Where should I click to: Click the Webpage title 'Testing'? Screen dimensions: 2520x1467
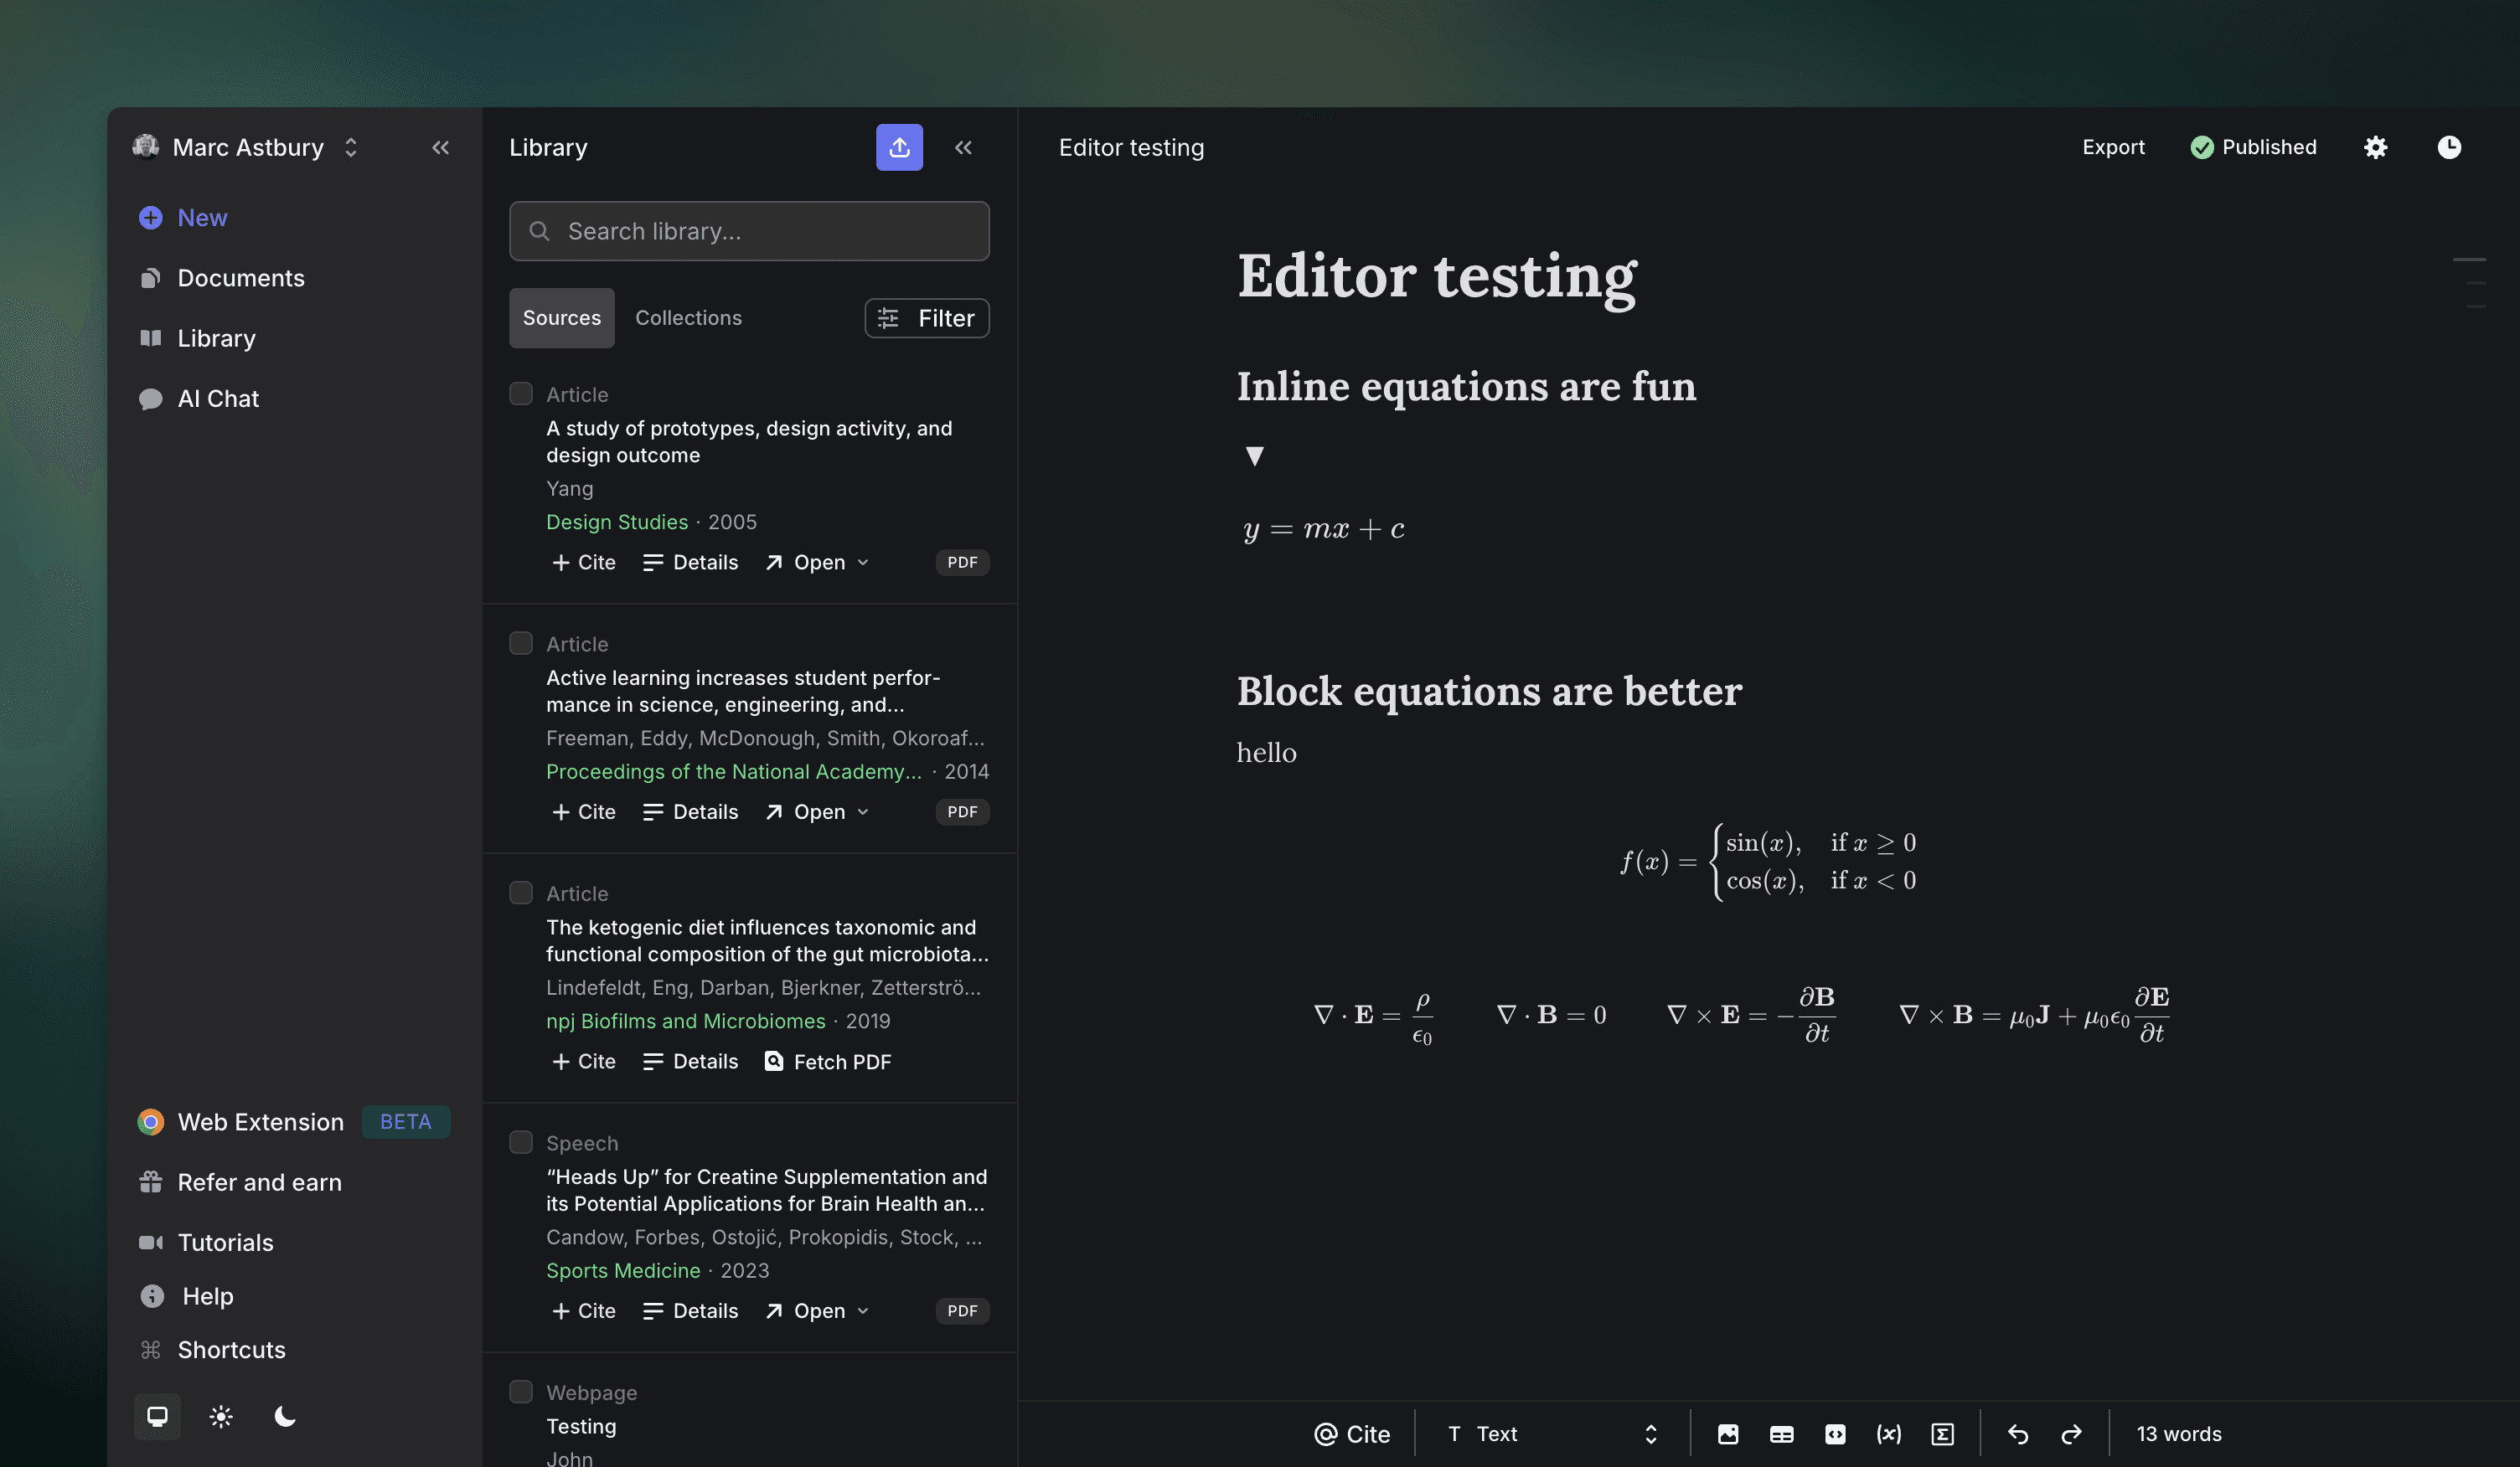pyautogui.click(x=581, y=1426)
